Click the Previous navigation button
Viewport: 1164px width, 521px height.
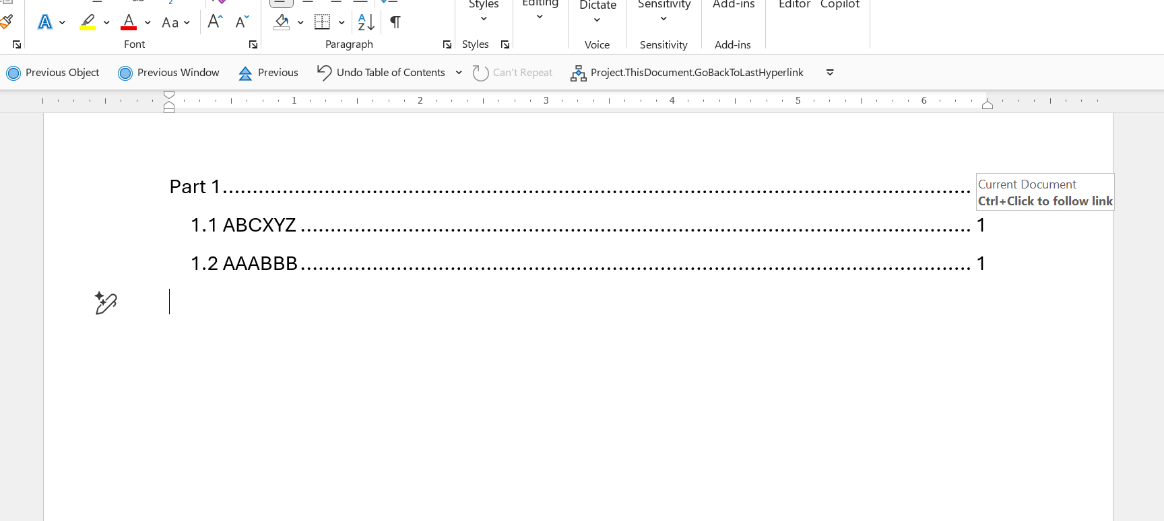[x=268, y=73]
